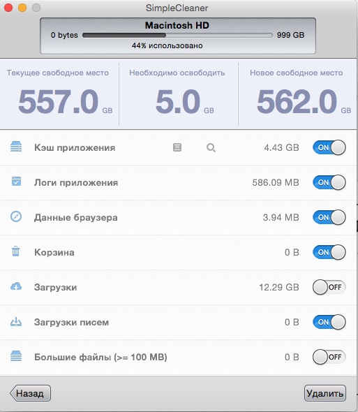
Task: Toggle the Корзина switch off
Action: point(329,252)
